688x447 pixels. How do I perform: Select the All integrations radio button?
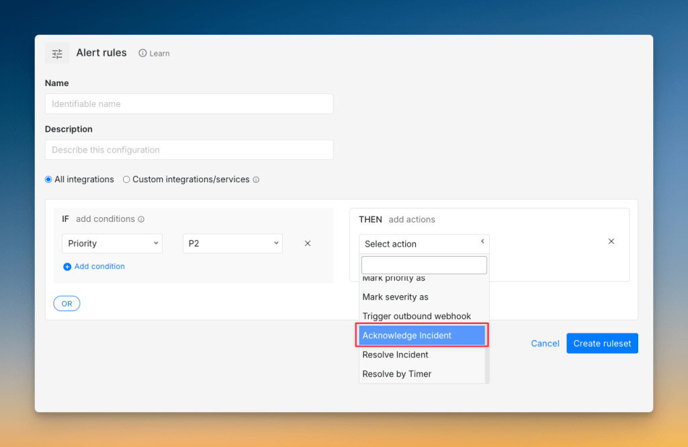(x=48, y=179)
